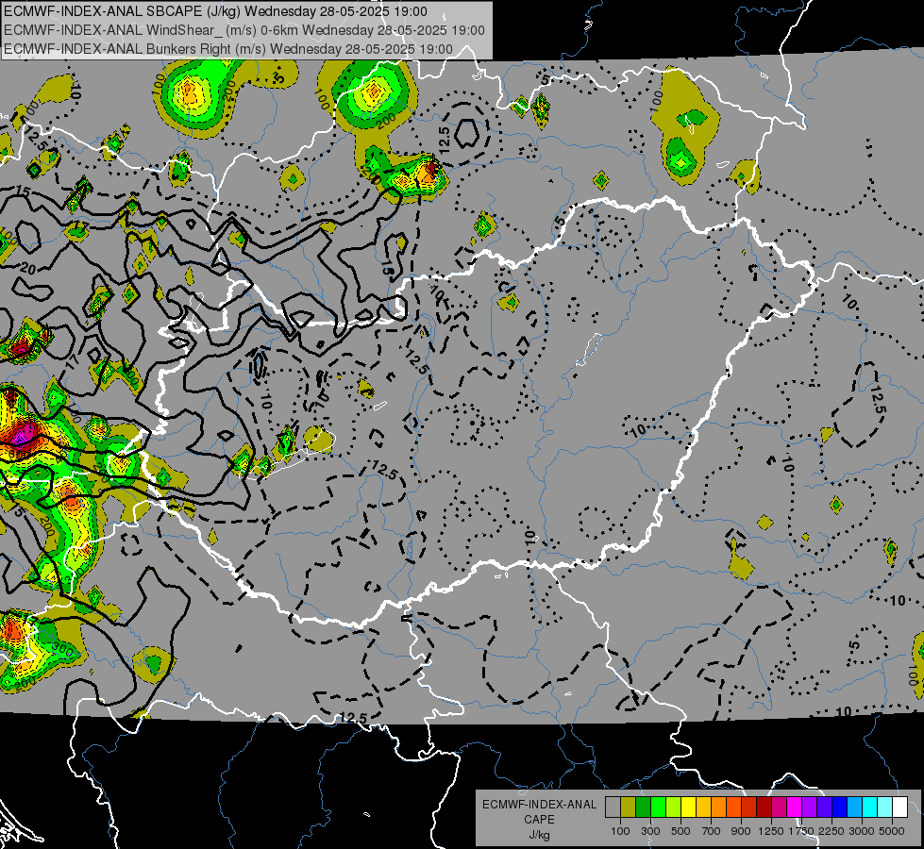924x849 pixels.
Task: Click the legend value 900 under colorbar
Action: (741, 831)
